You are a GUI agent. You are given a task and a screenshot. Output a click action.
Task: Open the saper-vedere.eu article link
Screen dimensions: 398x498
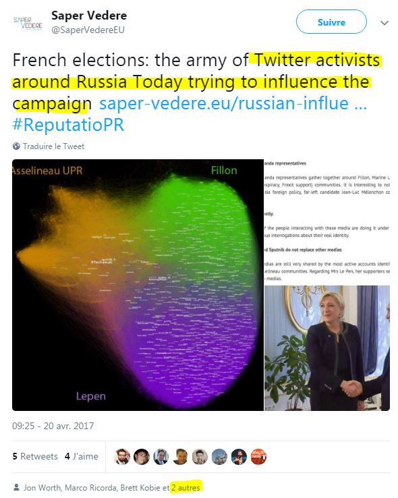click(233, 103)
